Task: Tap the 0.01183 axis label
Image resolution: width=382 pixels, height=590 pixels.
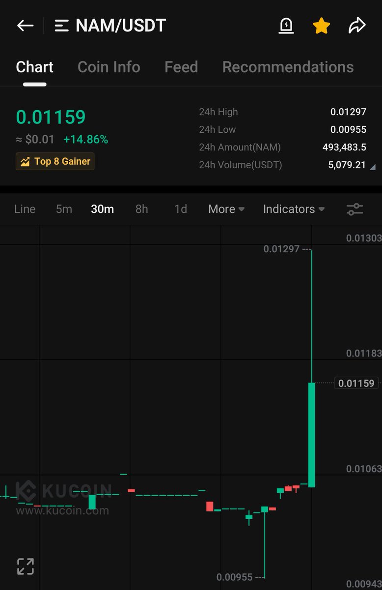Action: [x=364, y=353]
